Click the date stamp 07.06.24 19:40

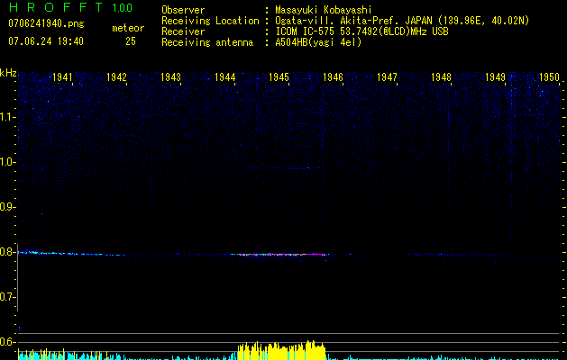pyautogui.click(x=46, y=41)
